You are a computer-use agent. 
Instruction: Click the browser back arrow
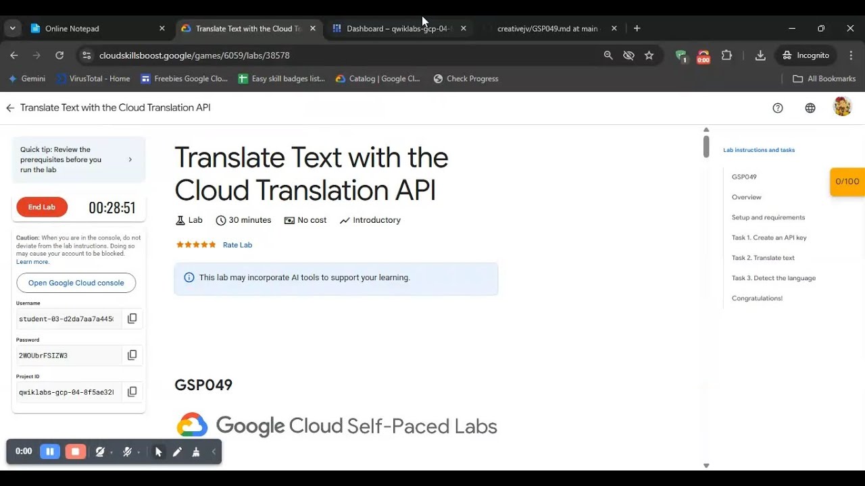tap(14, 55)
